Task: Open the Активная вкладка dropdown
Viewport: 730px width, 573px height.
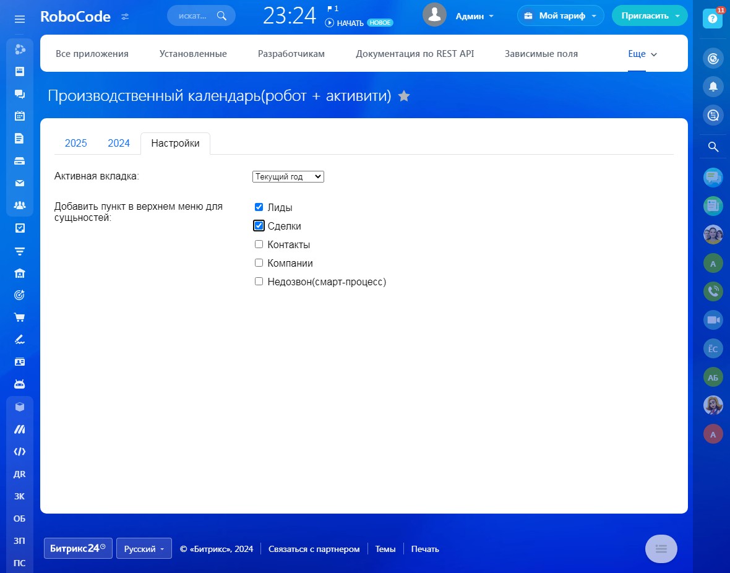Action: [288, 176]
